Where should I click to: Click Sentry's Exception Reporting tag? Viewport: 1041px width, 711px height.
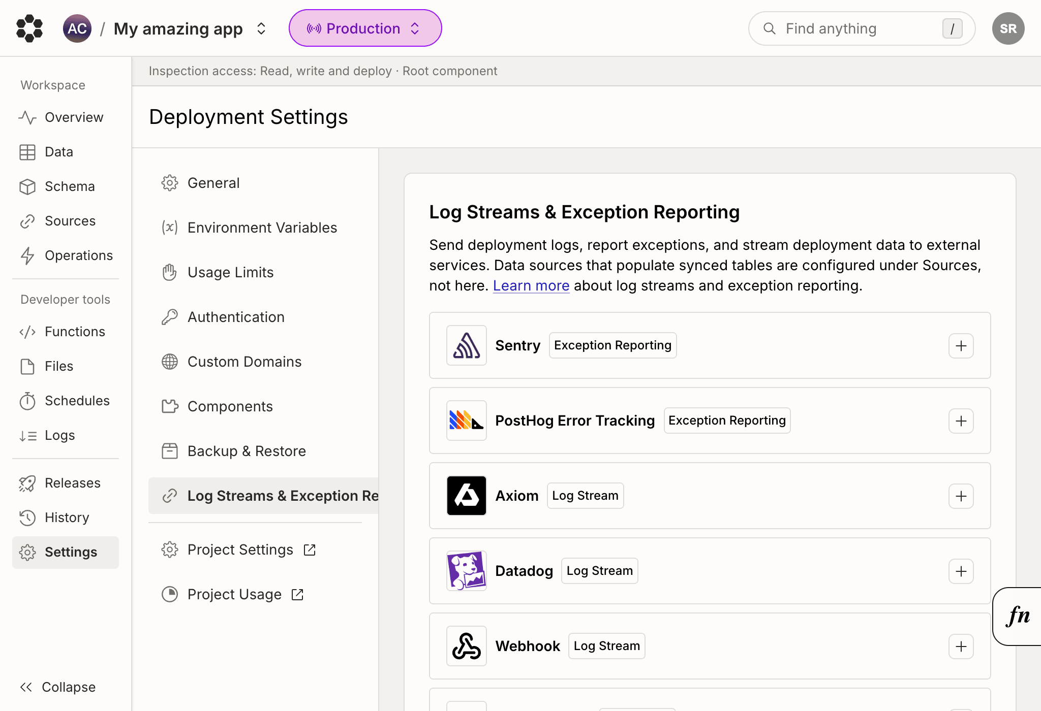613,345
